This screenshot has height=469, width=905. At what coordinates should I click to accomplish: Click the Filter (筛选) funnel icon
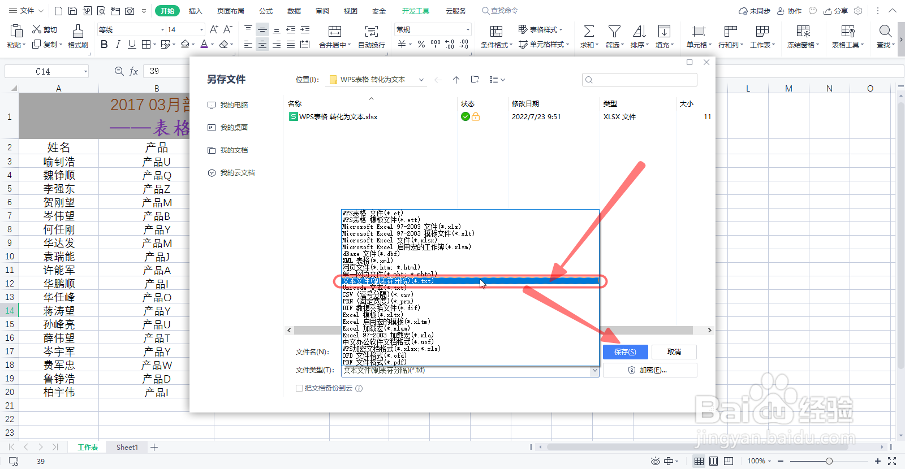point(614,31)
